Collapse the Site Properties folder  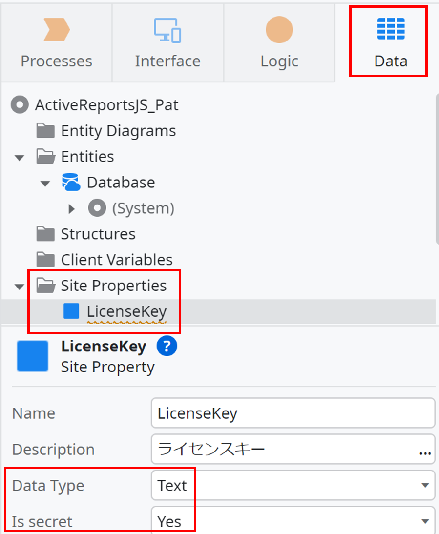20,287
